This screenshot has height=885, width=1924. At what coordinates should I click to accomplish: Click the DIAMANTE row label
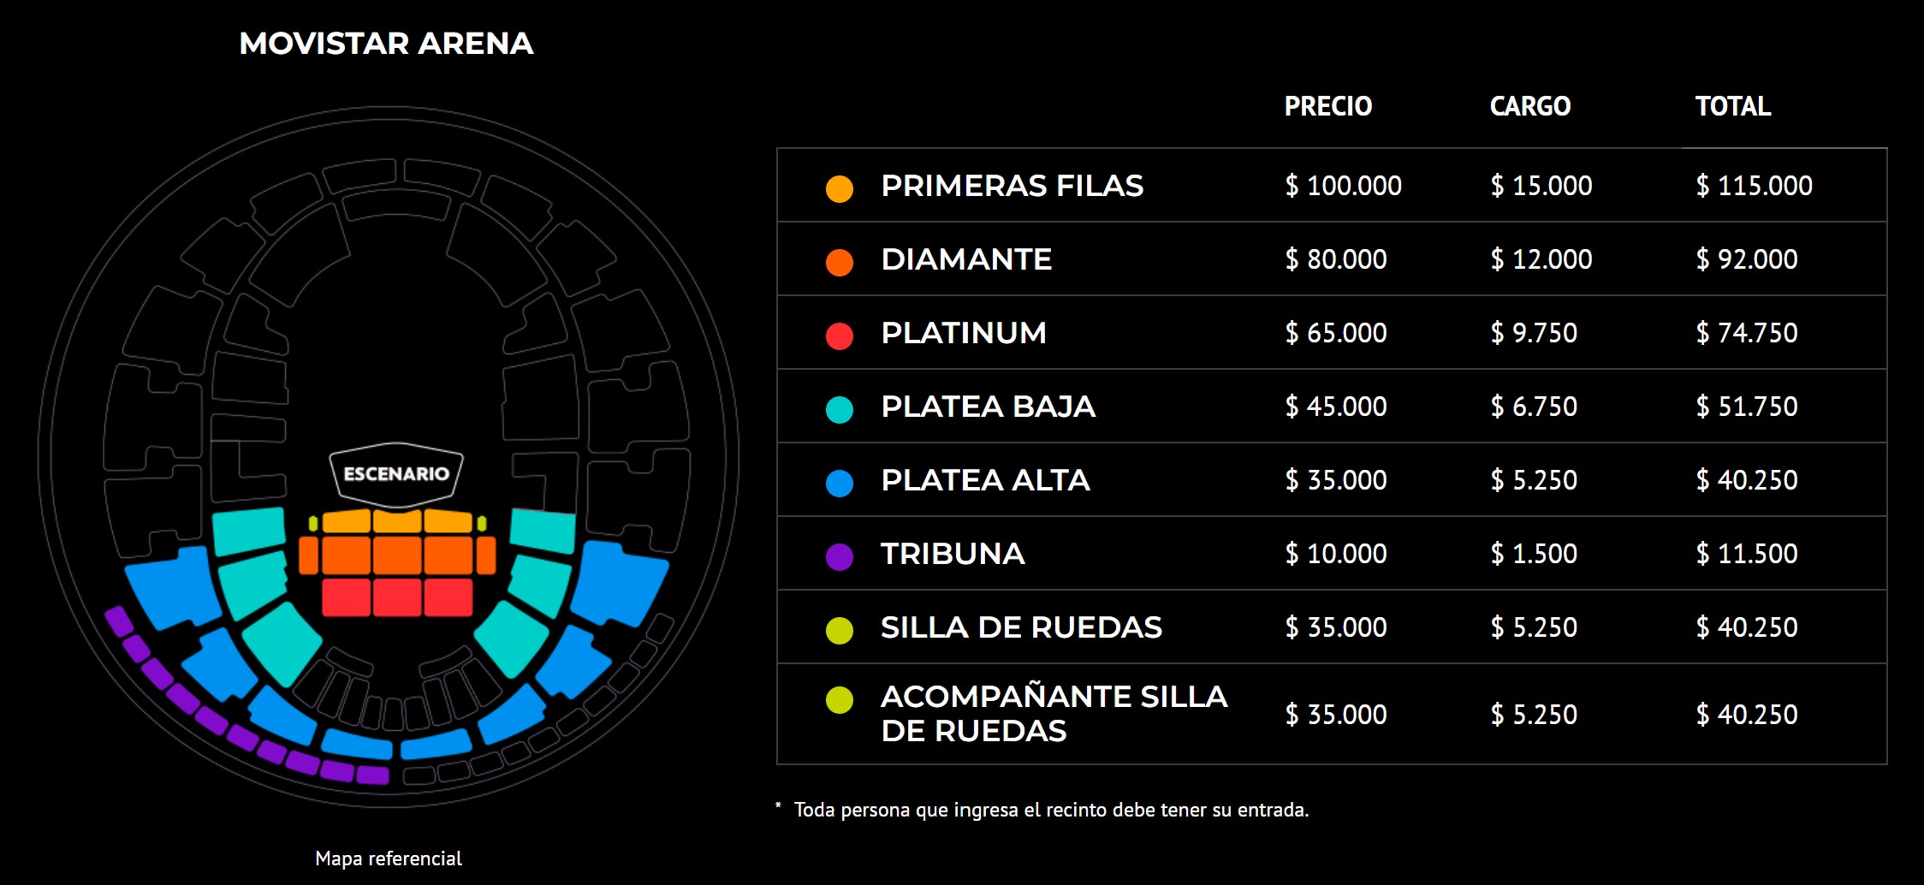click(966, 259)
